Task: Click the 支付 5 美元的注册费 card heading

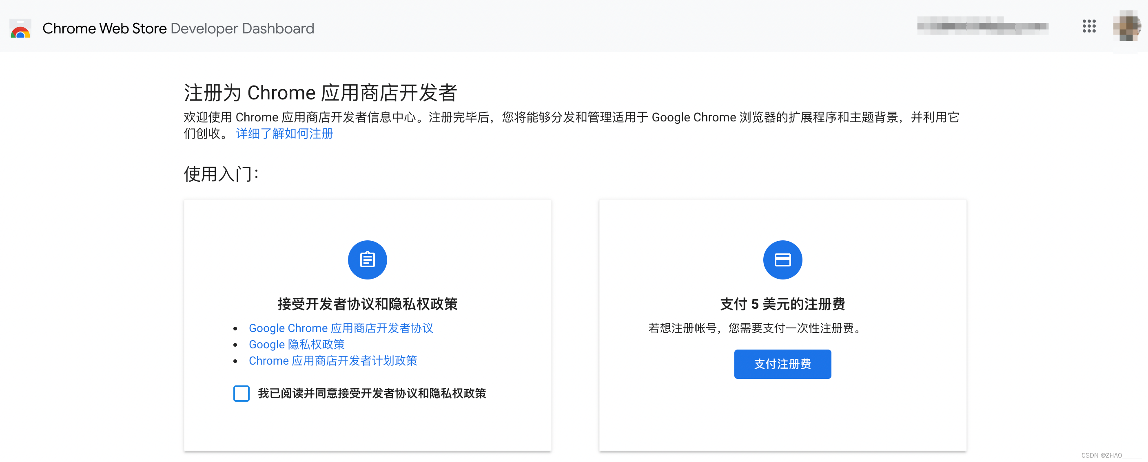Action: pos(782,304)
